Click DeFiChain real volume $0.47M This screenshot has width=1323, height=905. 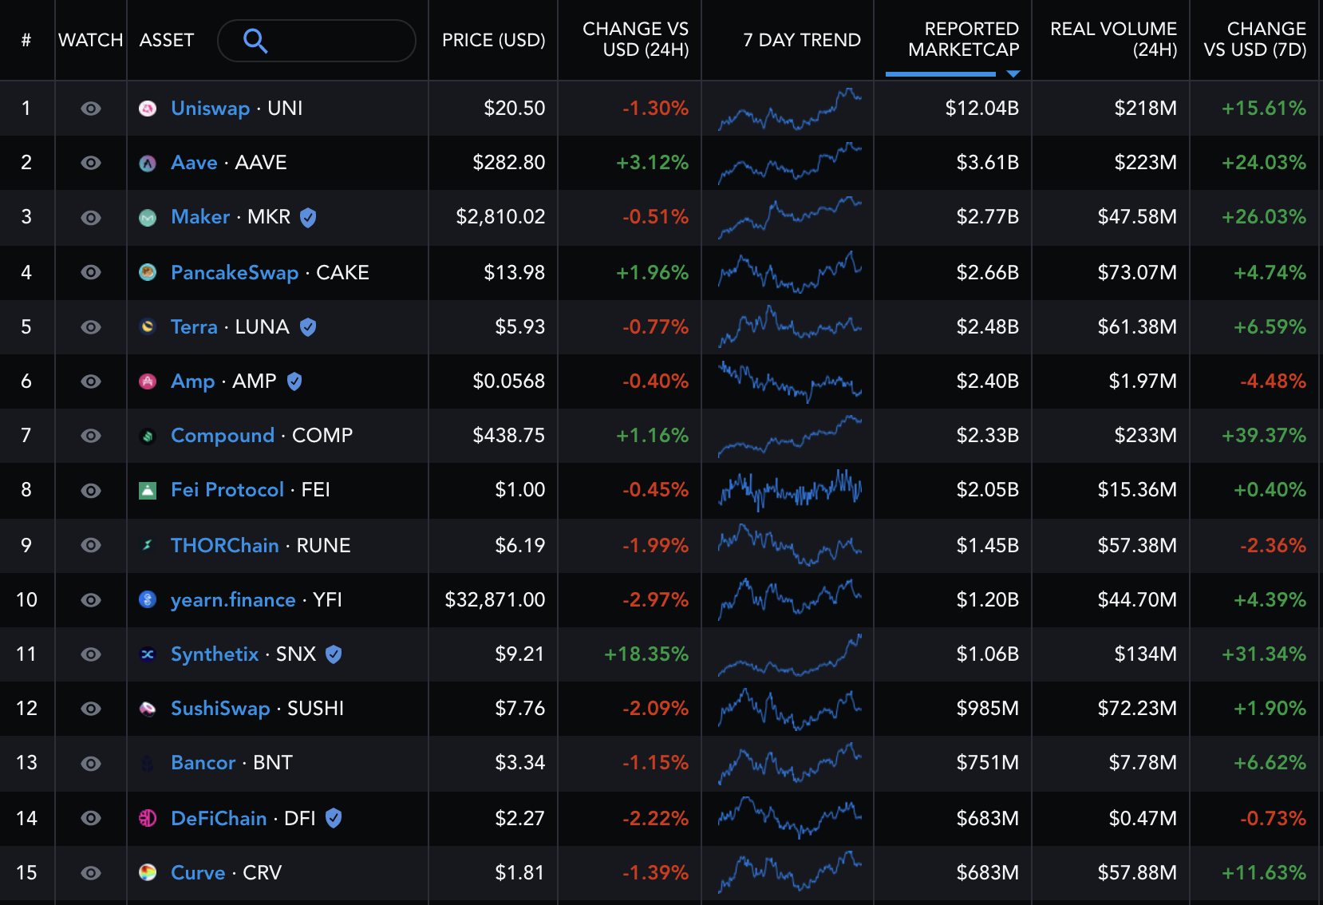click(1143, 818)
